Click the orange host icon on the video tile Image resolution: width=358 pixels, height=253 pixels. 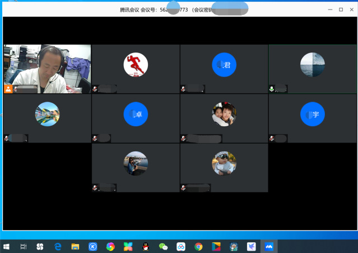8,89
